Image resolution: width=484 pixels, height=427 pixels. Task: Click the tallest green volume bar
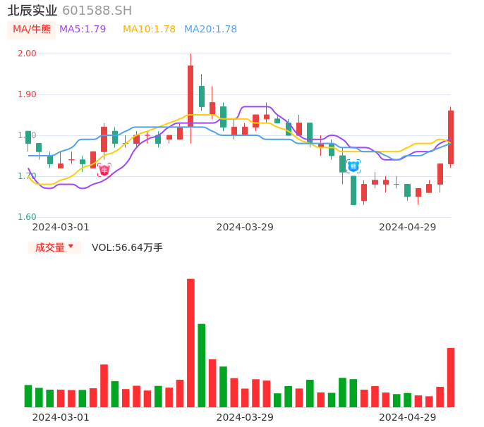(x=202, y=365)
